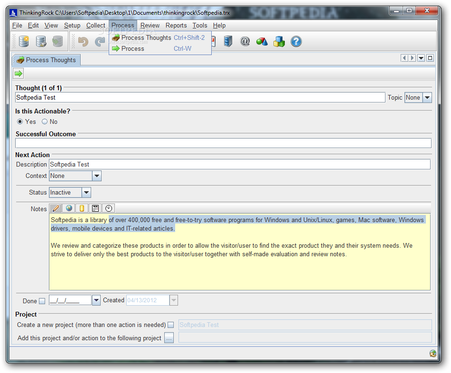This screenshot has width=451, height=373.
Task: Click the calendar date icon in Notes toolbar
Action: [x=95, y=208]
